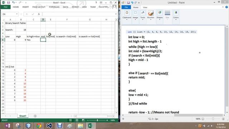Screen dimensions: 229x129
Task: Zoom out button in Paint status bar
Action: [203, 119]
